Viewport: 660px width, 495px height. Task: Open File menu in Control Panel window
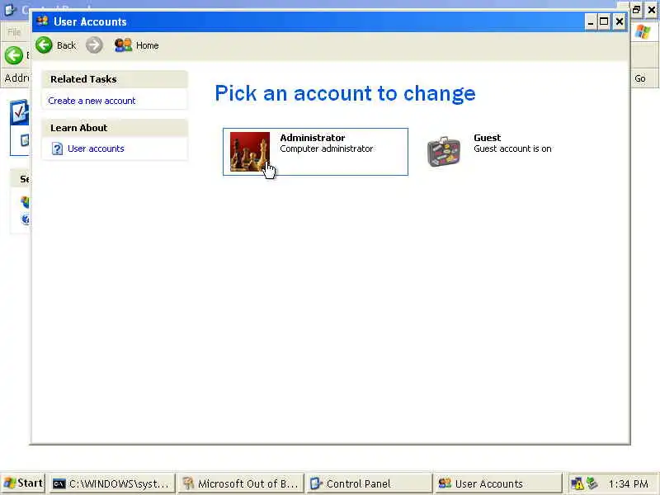(14, 31)
